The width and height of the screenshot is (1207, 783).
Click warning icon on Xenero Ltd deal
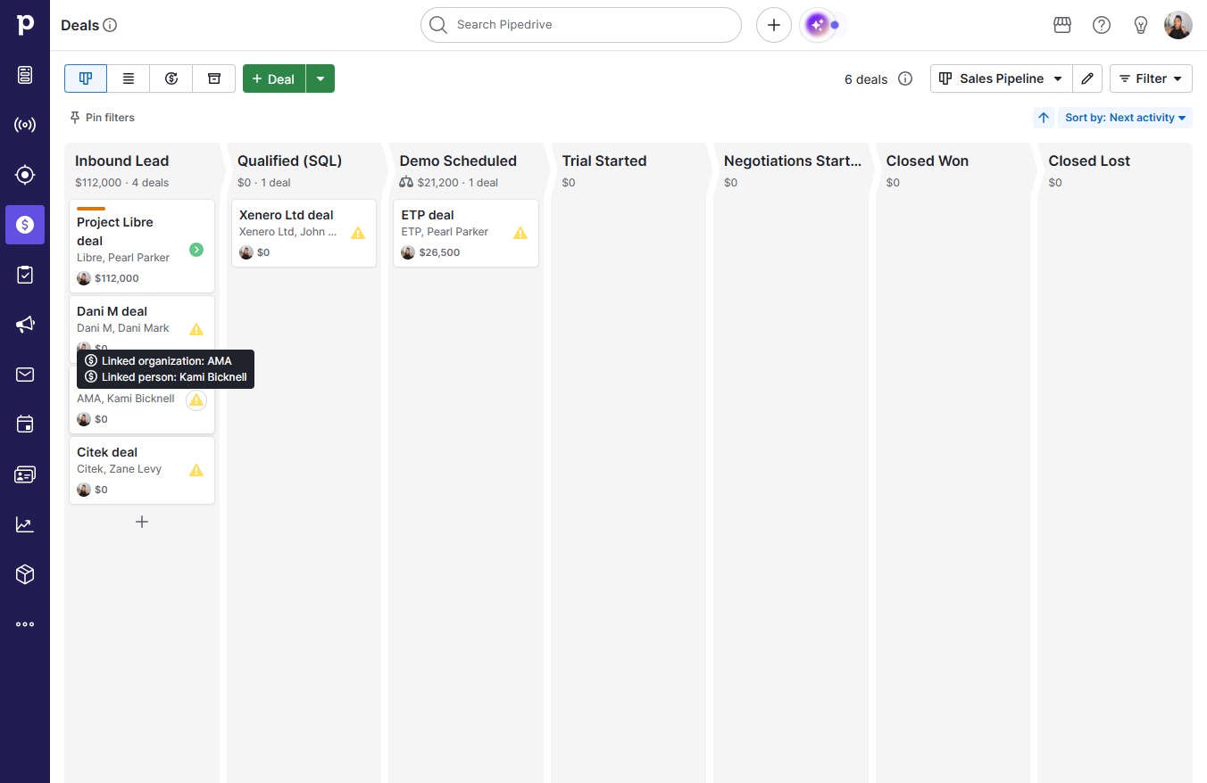click(x=358, y=233)
